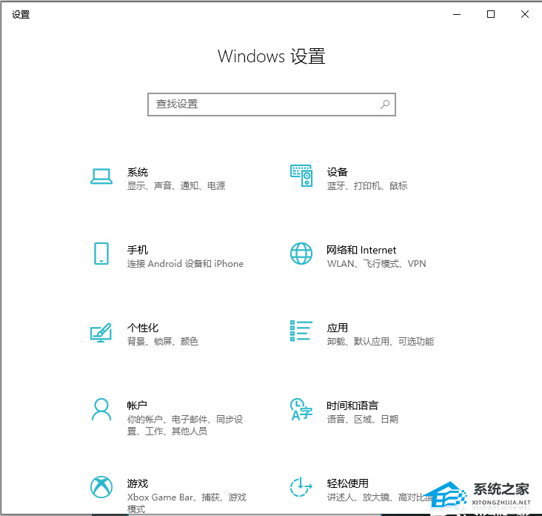Click 连接 Android 设备和 iPhone text

click(185, 264)
